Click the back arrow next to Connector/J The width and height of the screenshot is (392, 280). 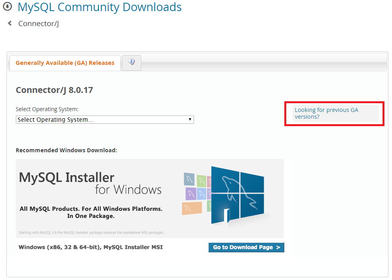click(10, 23)
